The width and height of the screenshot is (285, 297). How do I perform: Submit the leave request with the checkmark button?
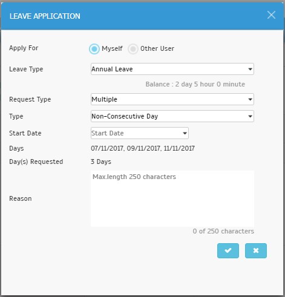point(228,250)
